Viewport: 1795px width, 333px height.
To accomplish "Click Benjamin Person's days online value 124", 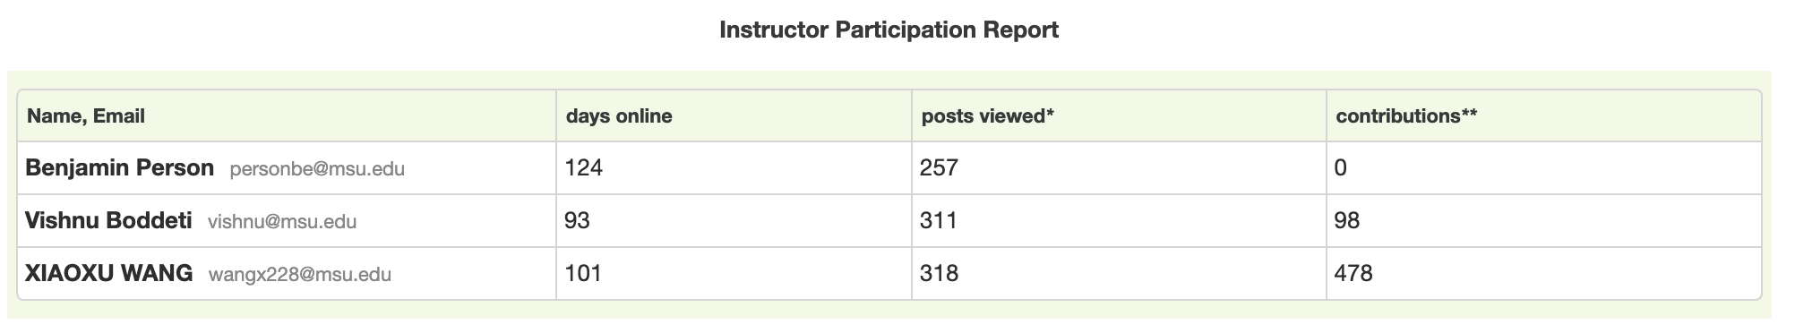I will [583, 167].
